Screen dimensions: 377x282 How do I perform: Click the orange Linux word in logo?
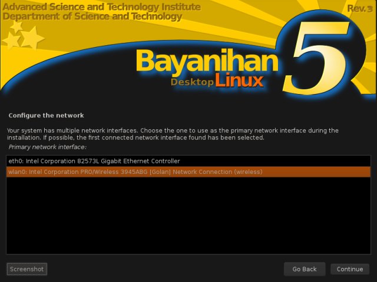239,82
